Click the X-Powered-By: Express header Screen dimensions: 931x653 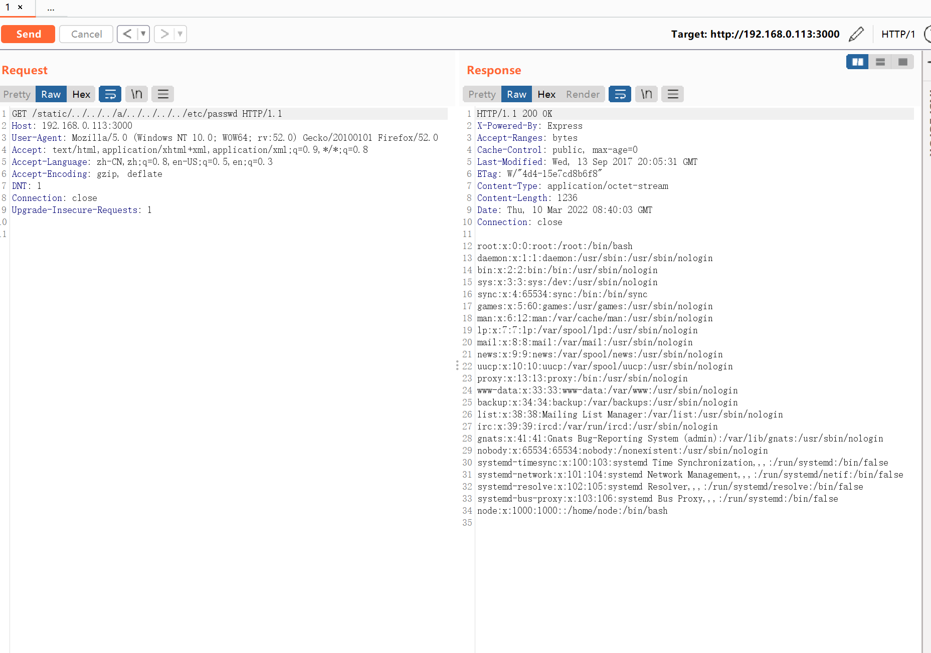pyautogui.click(x=530, y=126)
